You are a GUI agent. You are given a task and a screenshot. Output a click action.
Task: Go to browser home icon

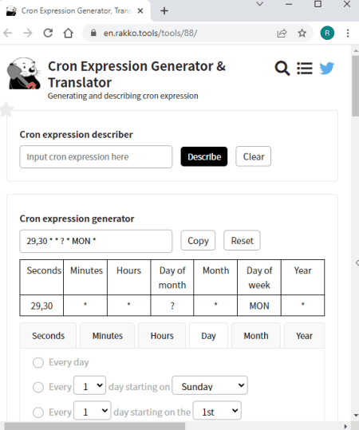[x=68, y=34]
